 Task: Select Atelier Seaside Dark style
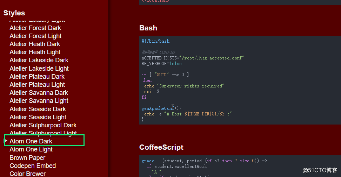[x=38, y=109]
